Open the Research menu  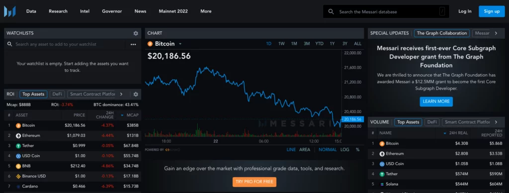(58, 11)
